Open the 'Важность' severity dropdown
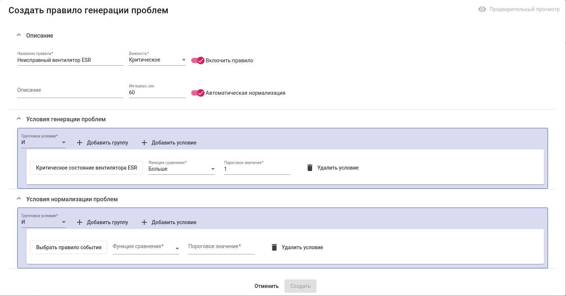The width and height of the screenshot is (566, 296). click(157, 60)
